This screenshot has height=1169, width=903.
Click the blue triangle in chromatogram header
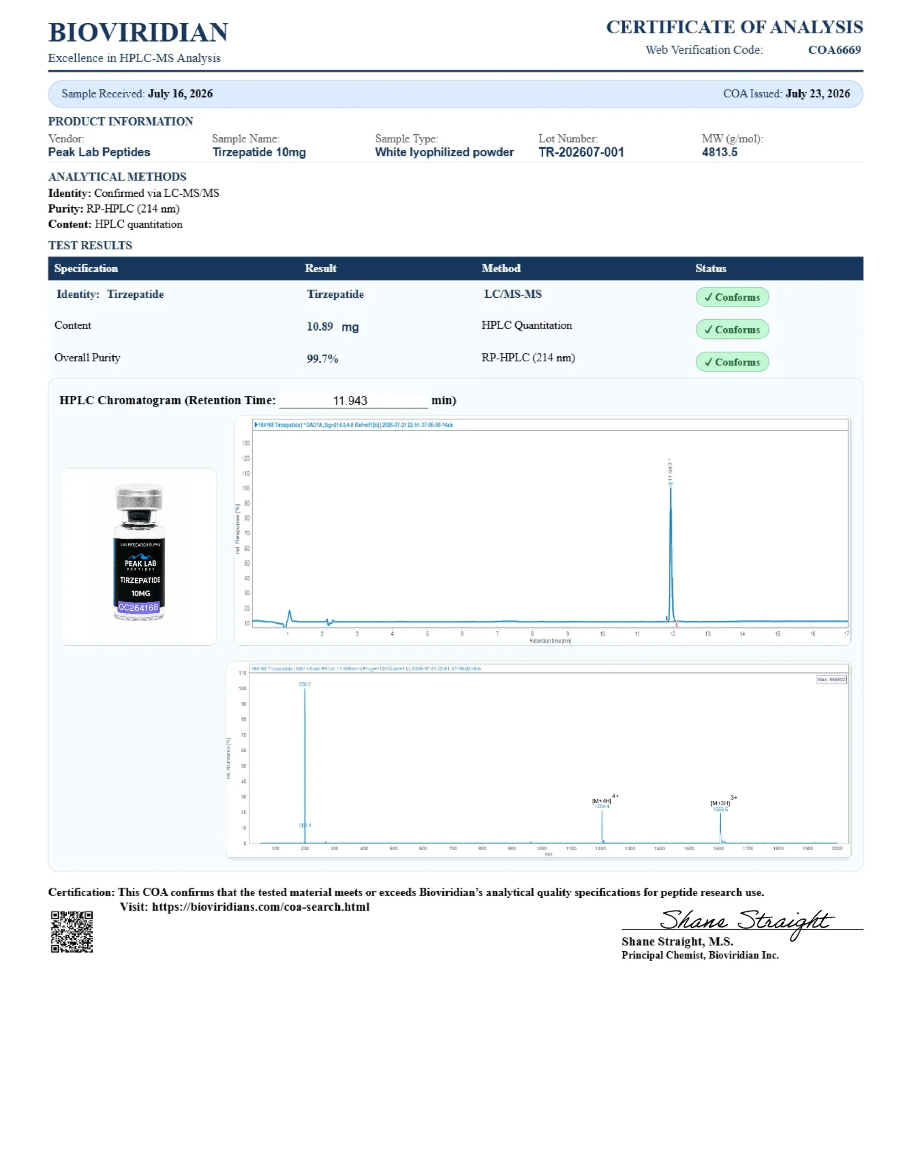pos(256,425)
